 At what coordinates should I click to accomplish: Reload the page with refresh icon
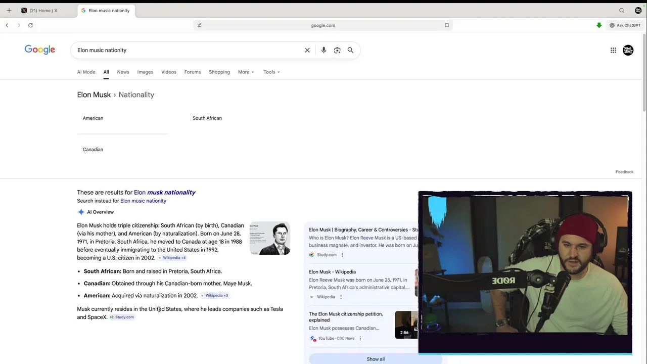[x=31, y=25]
